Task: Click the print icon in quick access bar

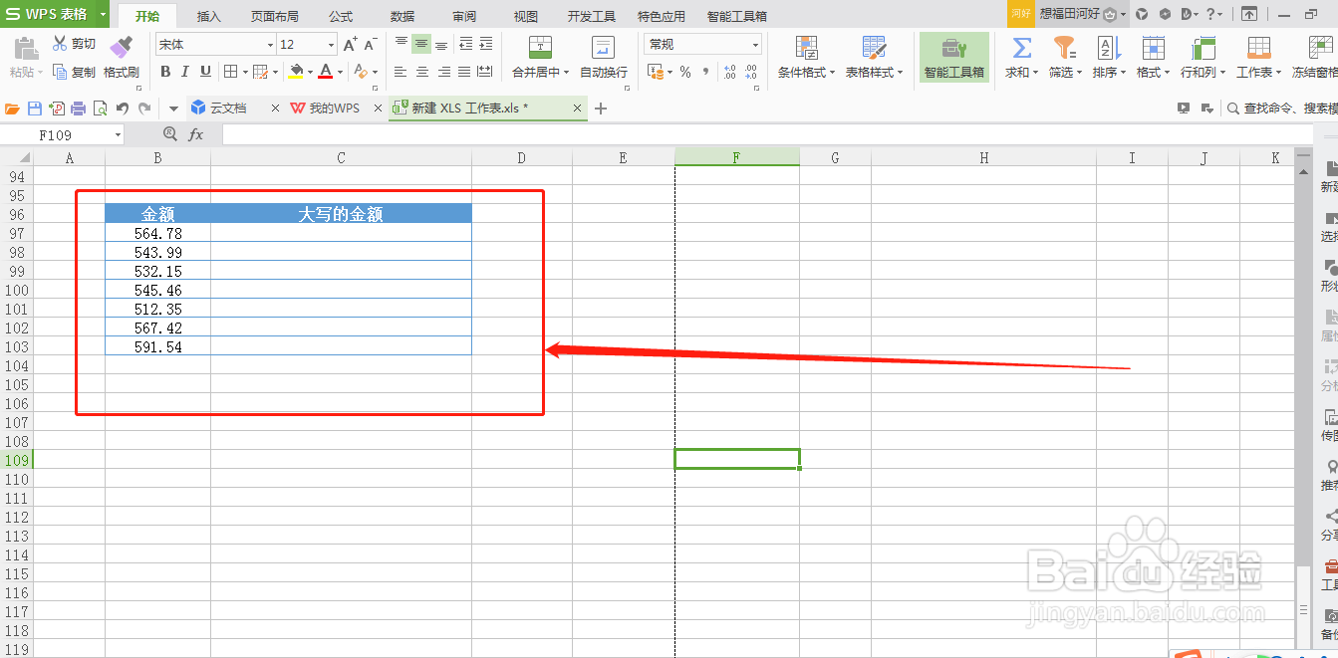Action: (79, 109)
